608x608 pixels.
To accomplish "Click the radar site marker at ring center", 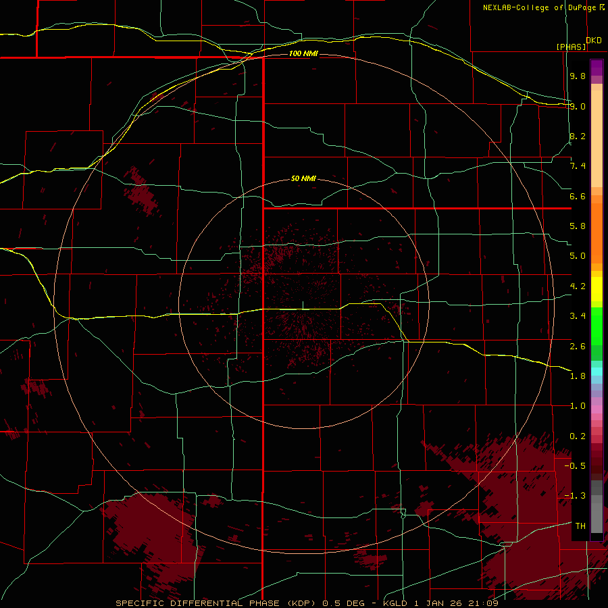I will click(x=303, y=305).
